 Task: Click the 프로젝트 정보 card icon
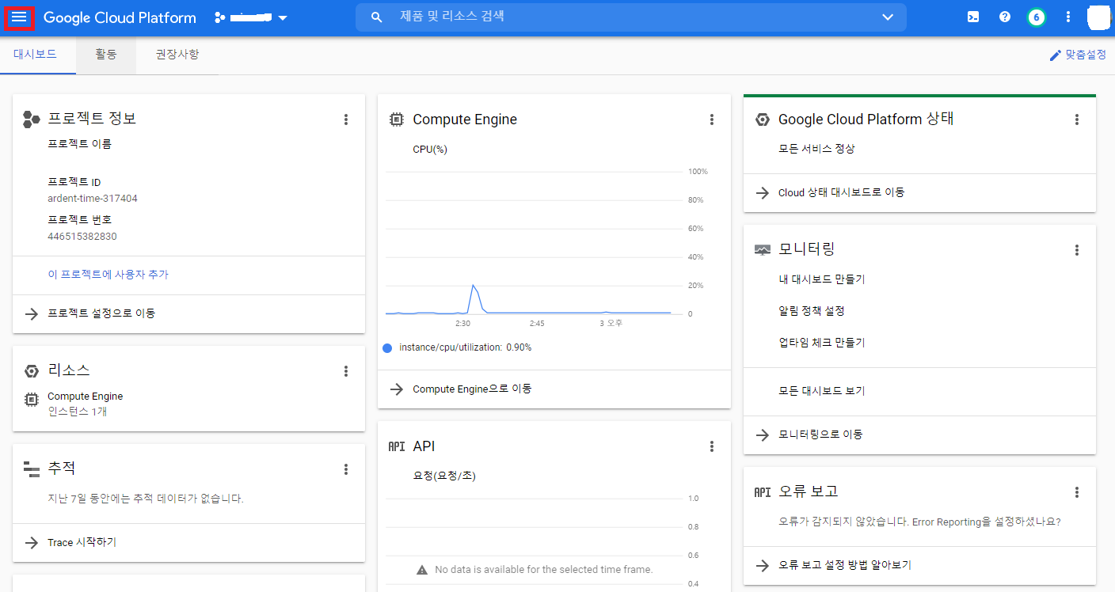click(x=32, y=120)
